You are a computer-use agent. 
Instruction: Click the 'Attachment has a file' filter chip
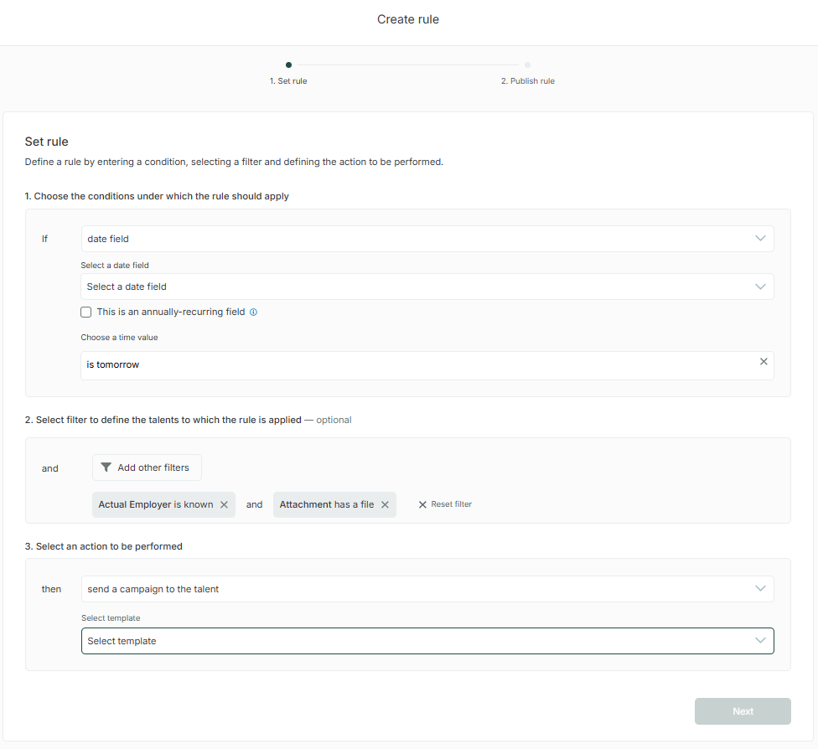[x=326, y=504]
